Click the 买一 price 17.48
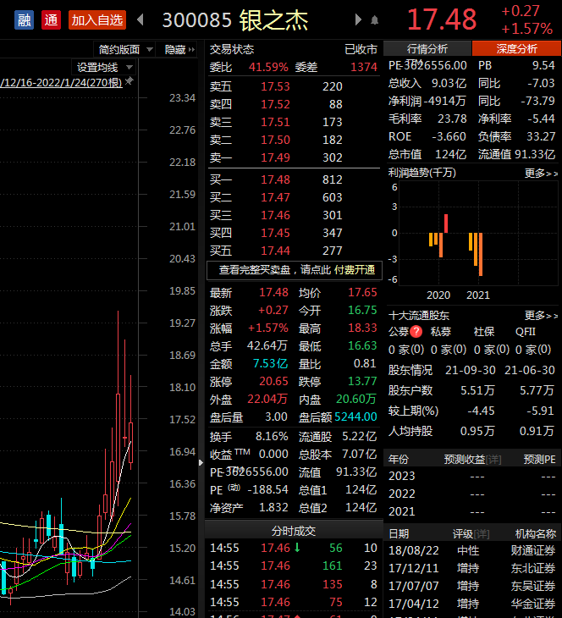 coord(275,179)
